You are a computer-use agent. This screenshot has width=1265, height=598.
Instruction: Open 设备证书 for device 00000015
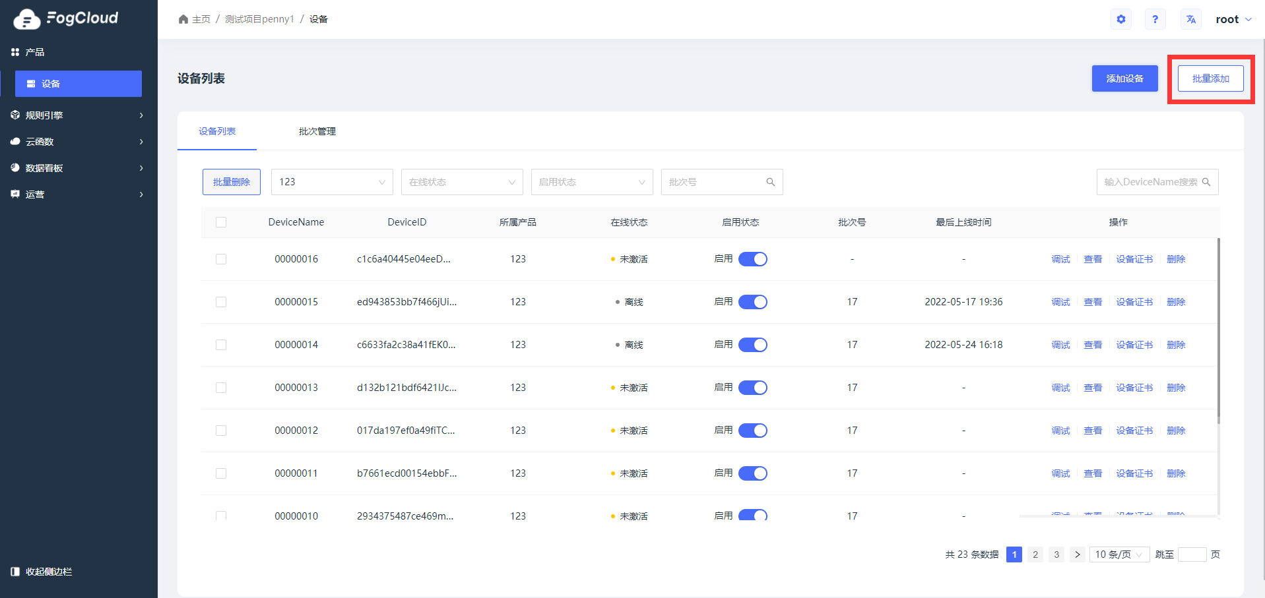1134,302
